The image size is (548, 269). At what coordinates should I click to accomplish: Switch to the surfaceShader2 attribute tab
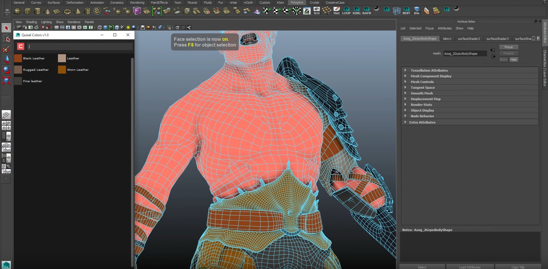tap(469, 39)
